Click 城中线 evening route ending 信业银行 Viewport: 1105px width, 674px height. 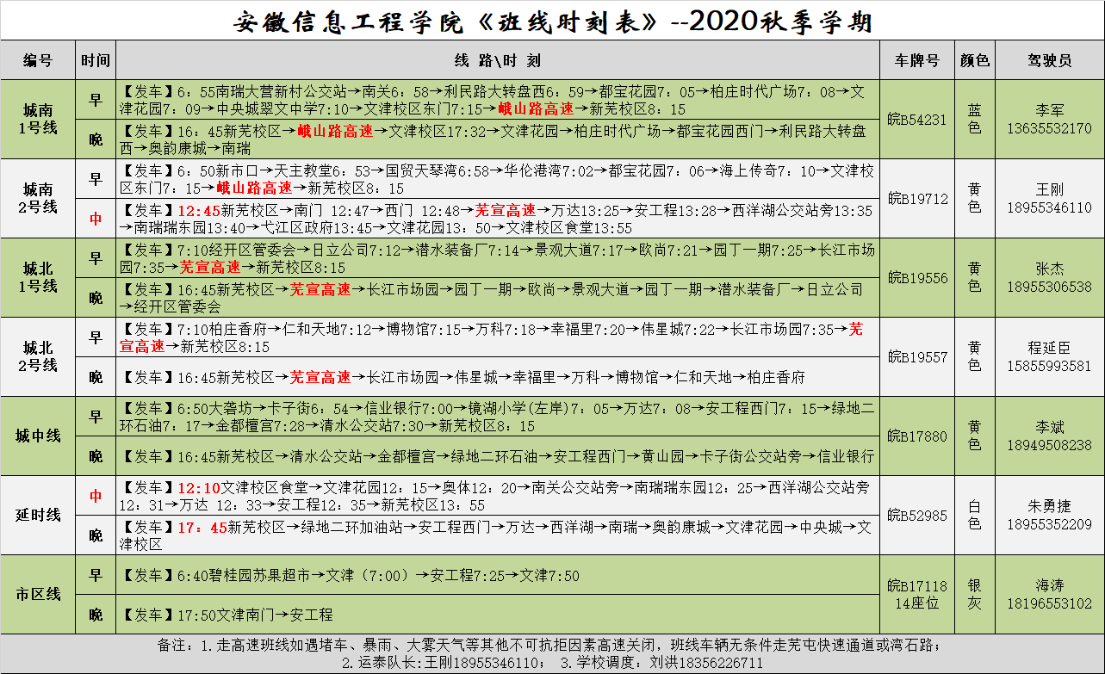pyautogui.click(x=498, y=456)
